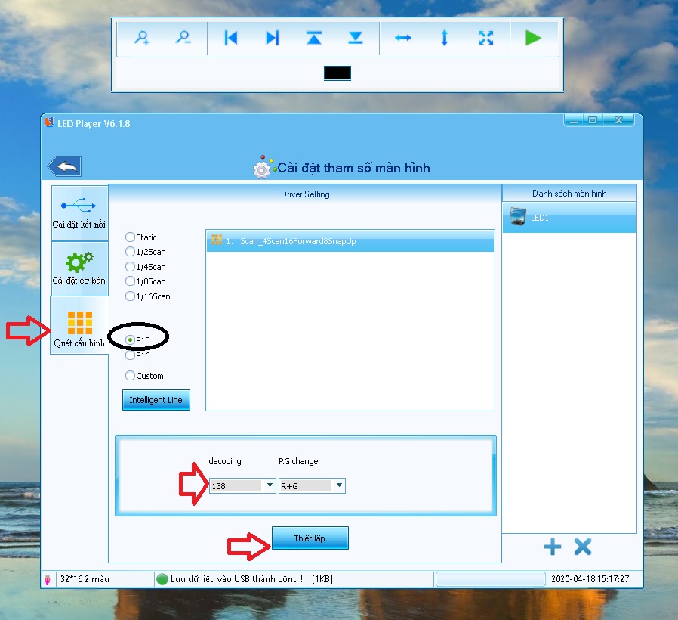
Task: Click the Driver Setting header
Action: pos(305,194)
